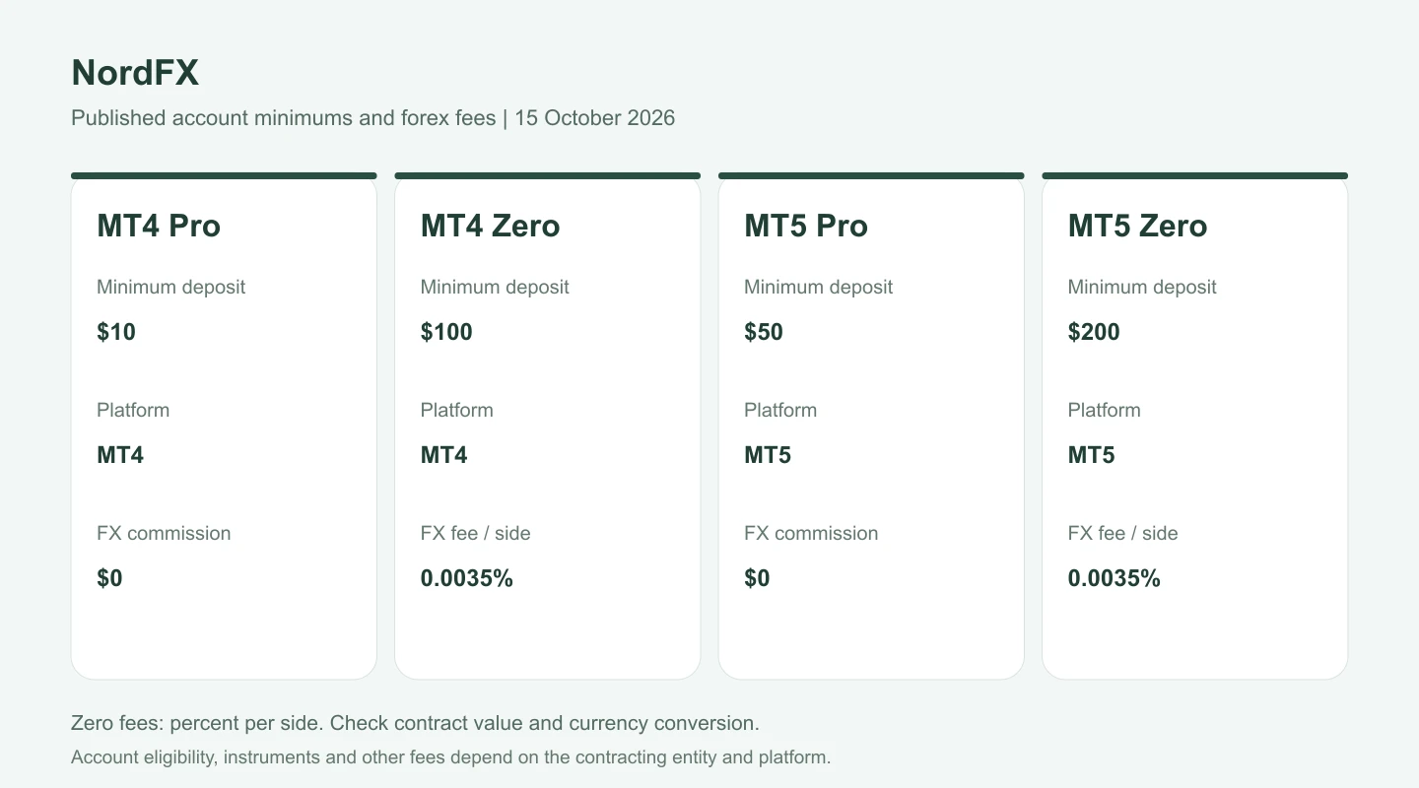Click 'FX commission' label in MT4 Pro card
This screenshot has height=788, width=1419.
click(x=164, y=534)
